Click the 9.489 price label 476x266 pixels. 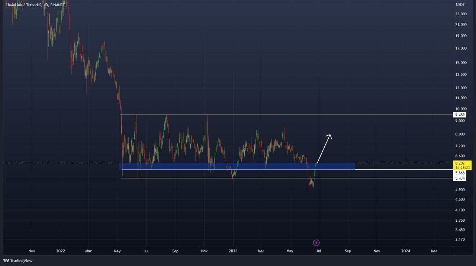(460, 115)
